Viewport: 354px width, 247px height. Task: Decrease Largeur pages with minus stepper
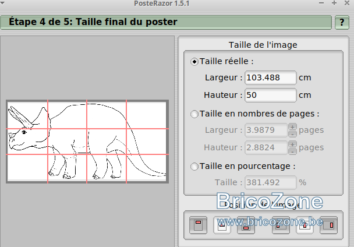click(292, 134)
